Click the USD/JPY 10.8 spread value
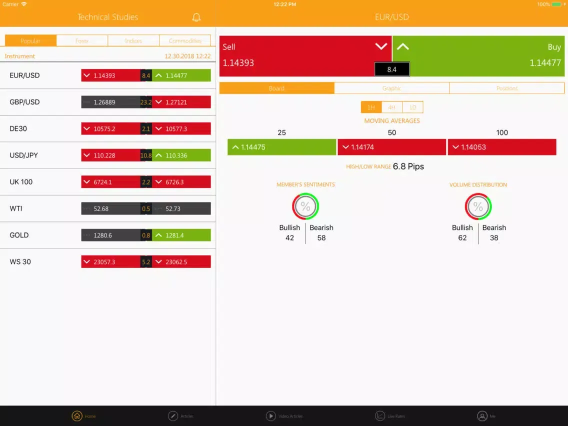 coord(146,155)
